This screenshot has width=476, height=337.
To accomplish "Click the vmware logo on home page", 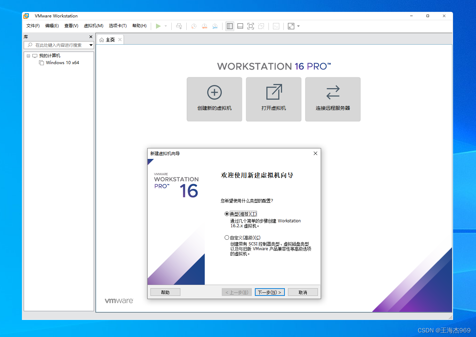I will 119,300.
